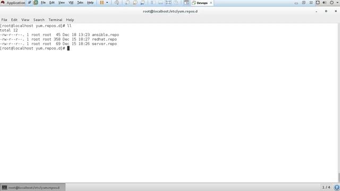Open the GNOME Applications menu
The width and height of the screenshot is (340, 191).
pyautogui.click(x=13, y=3)
